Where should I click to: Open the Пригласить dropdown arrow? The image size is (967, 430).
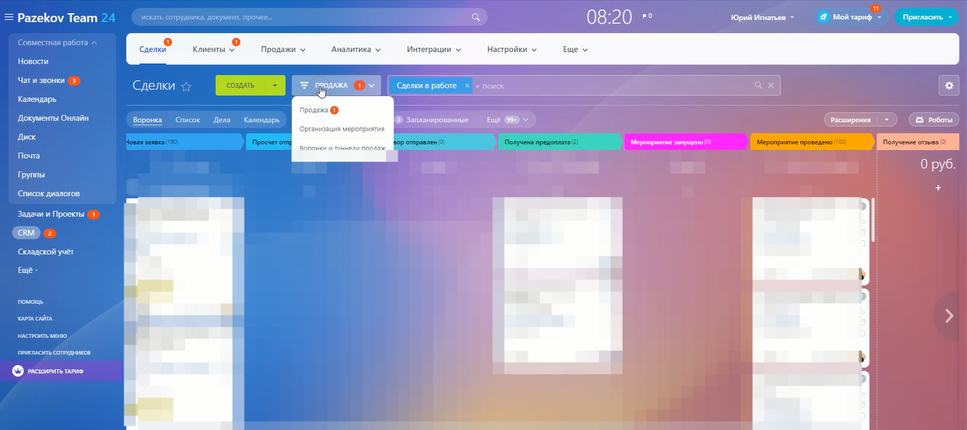950,17
